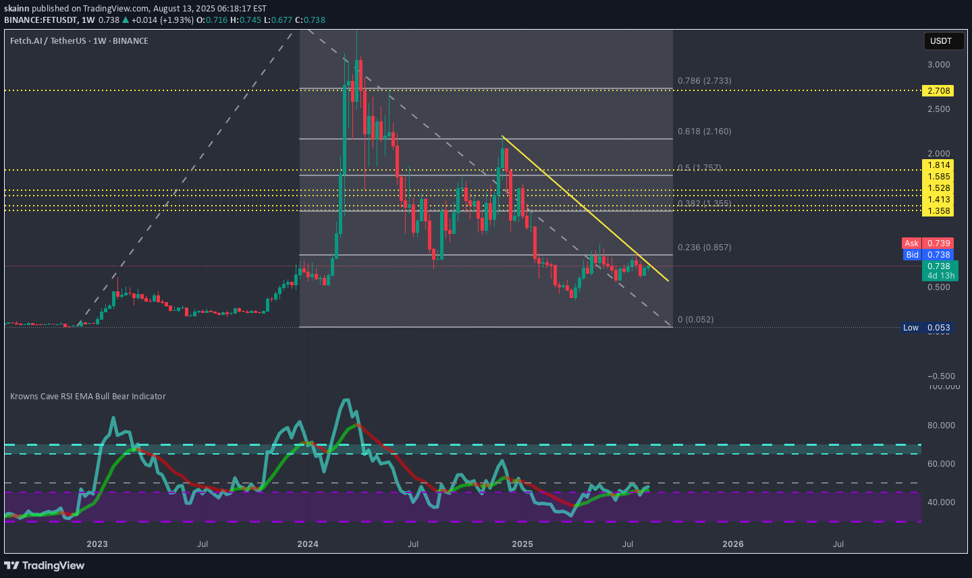
Task: Click the 0 (0.052) Fibonacci label
Action: (x=695, y=320)
